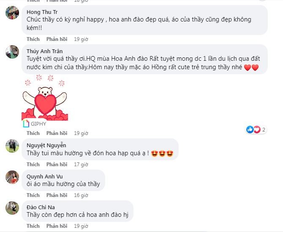This screenshot has width=283, height=232.
Task: Open the 17 giờ timestamp link
Action: click(81, 165)
